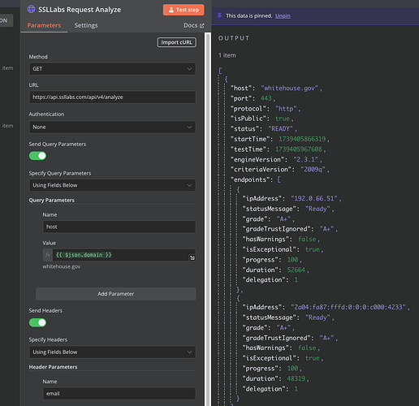Toggle off Send Query Parameters switch
419x406 pixels.
click(37, 156)
